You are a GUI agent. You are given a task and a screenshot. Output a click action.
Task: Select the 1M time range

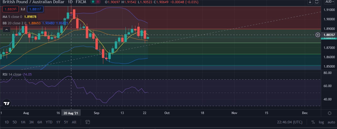(x=23, y=122)
